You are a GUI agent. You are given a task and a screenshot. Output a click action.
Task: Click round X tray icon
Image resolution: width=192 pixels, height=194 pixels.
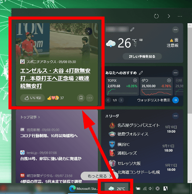(158, 188)
